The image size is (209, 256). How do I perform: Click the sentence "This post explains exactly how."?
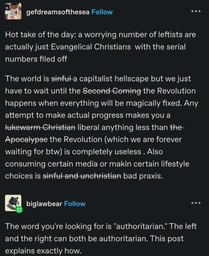(94, 244)
